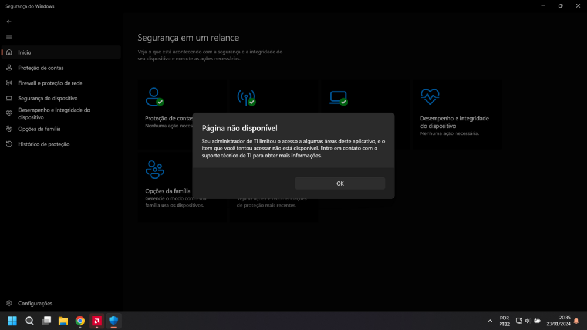Image resolution: width=587 pixels, height=330 pixels.
Task: Click the family icon on the Opções da família tile
Action: [154, 169]
